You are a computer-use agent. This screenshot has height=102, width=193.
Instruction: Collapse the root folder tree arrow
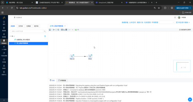pos(10,36)
